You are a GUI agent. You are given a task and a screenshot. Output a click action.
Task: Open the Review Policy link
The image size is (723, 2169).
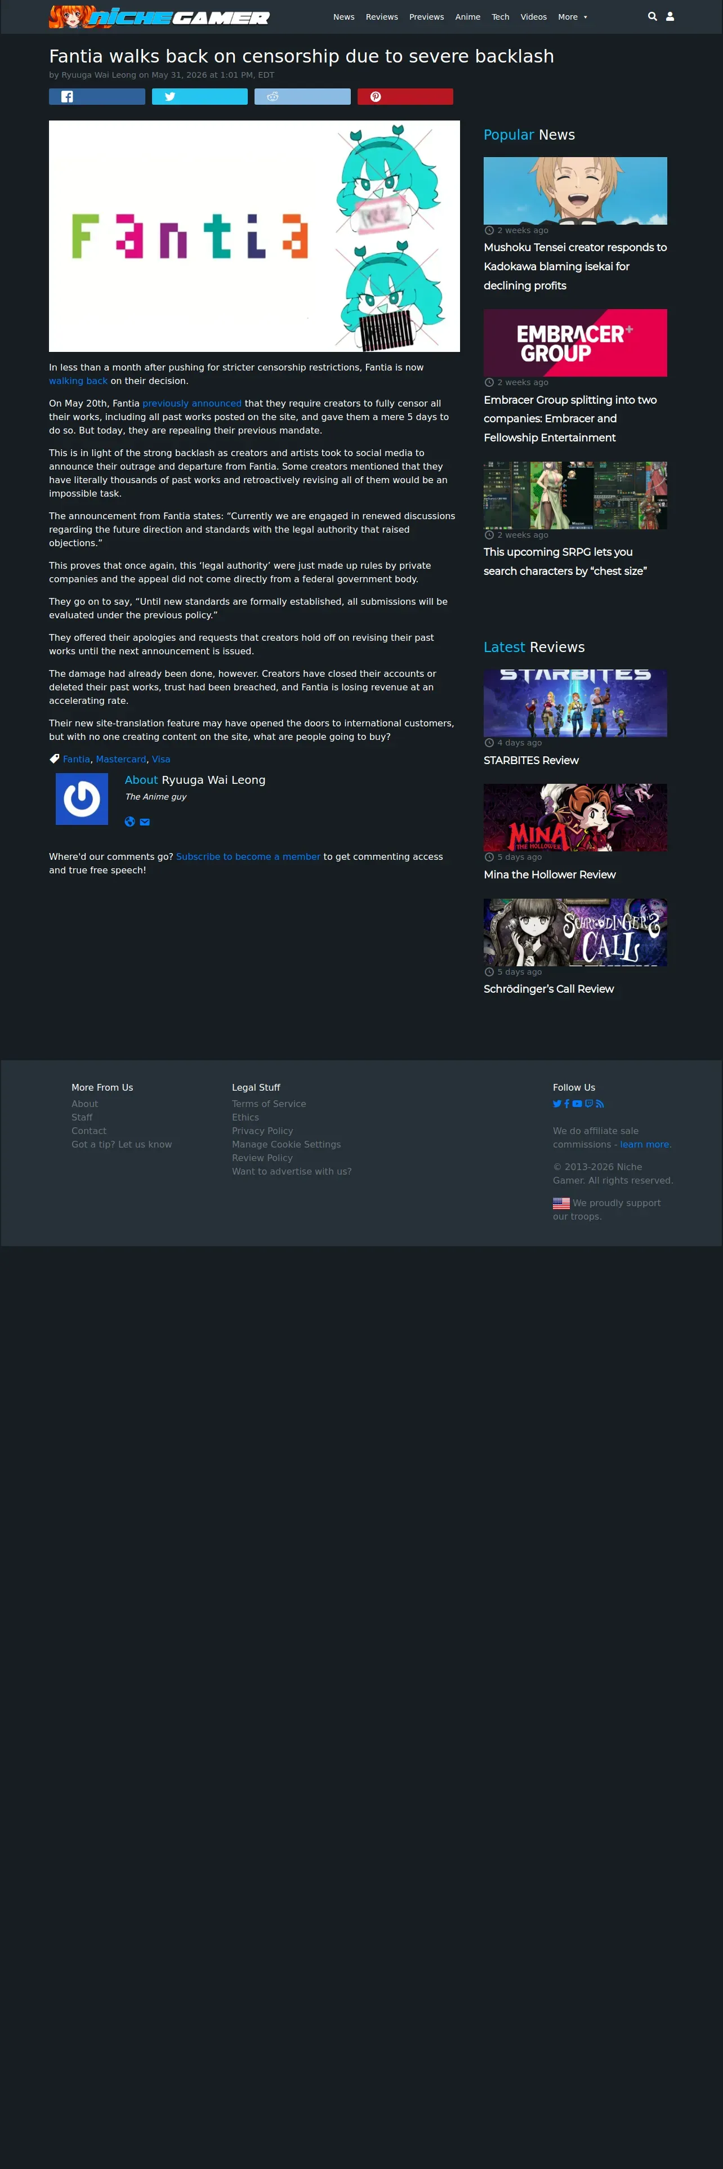click(x=262, y=1158)
